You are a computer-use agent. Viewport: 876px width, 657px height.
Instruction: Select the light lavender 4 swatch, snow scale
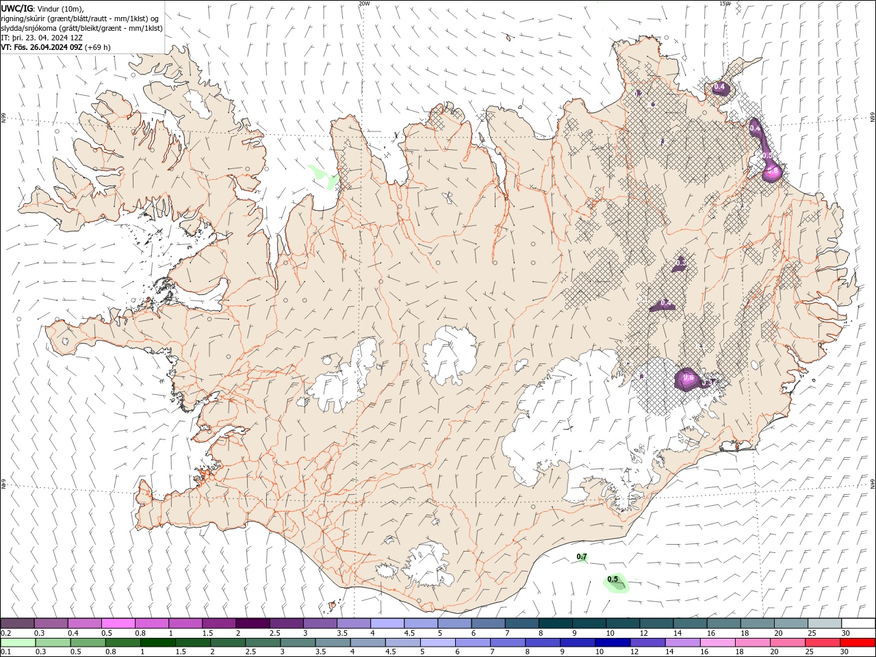click(x=387, y=623)
